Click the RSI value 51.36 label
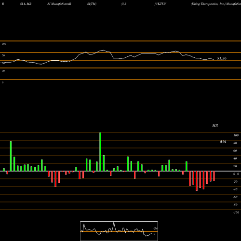Image resolution: width=241 pixels, height=241 pixels. [222, 58]
